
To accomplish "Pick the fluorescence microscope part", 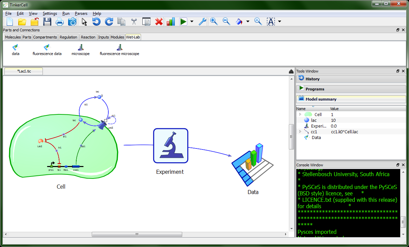I will point(119,50).
